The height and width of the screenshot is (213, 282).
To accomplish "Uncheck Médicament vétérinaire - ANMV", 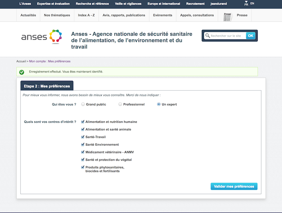I will tap(83, 152).
